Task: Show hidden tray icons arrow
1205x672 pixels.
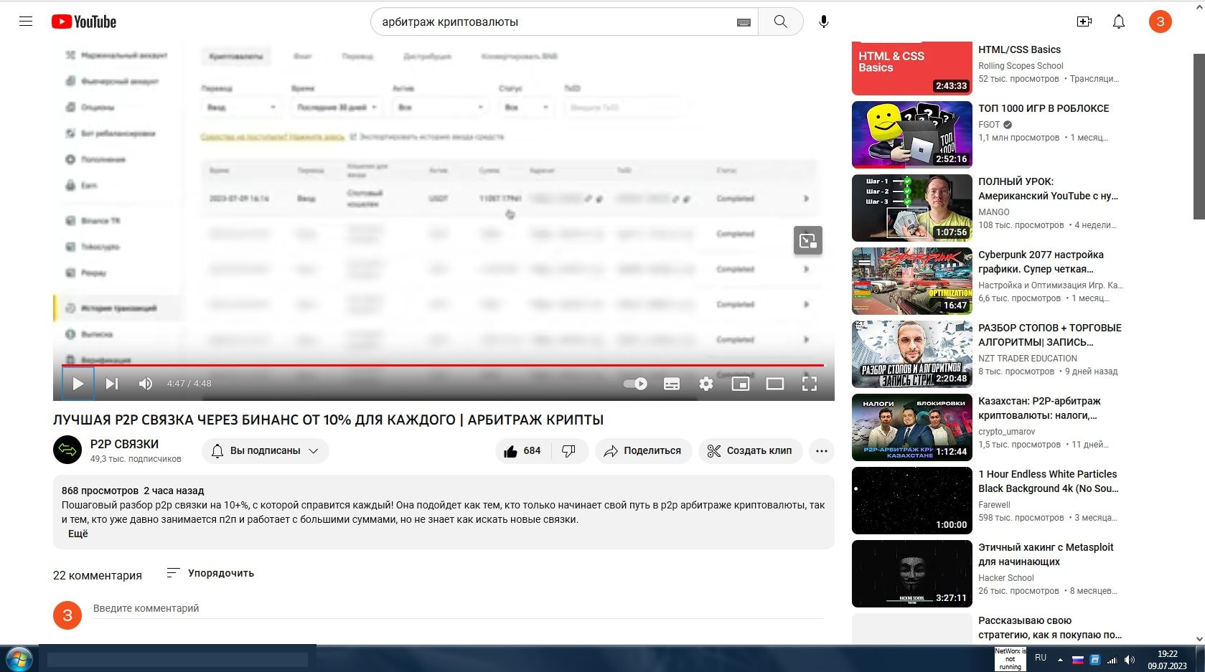Action: pyautogui.click(x=1060, y=660)
